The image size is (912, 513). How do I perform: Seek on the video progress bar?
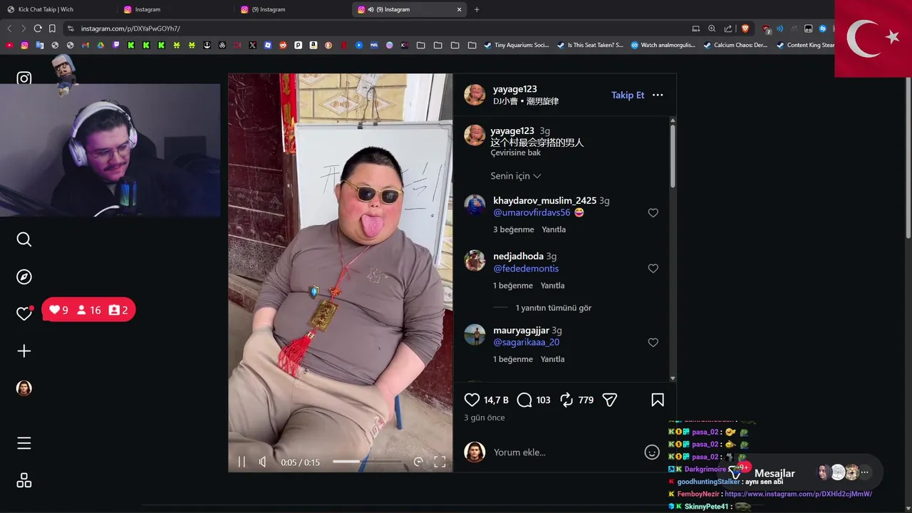click(x=367, y=462)
